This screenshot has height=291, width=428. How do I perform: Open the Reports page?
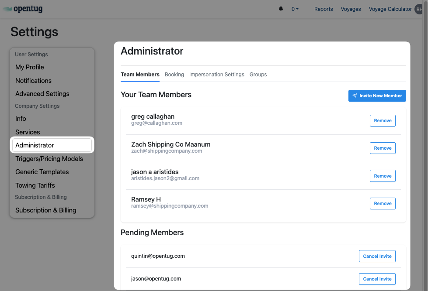tap(324, 9)
